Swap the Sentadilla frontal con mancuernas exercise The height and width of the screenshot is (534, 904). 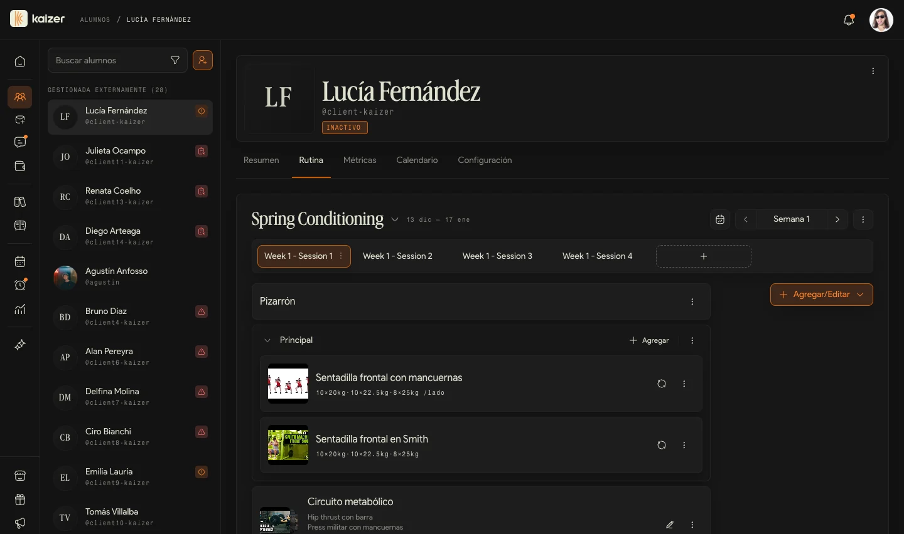[x=662, y=384]
